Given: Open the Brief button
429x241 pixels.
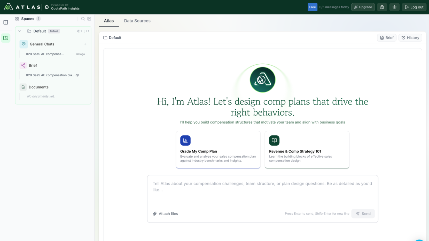Looking at the screenshot, I should (387, 38).
